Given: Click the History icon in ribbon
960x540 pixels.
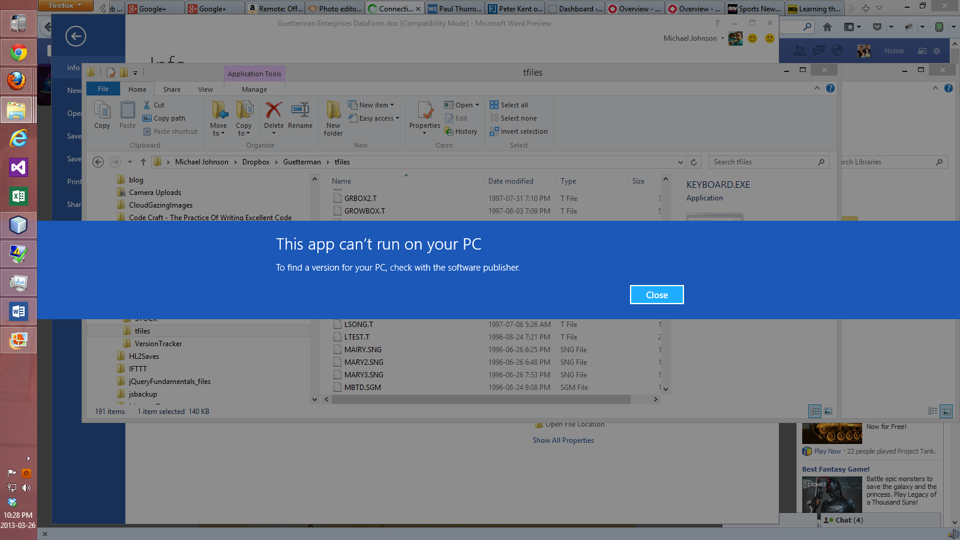Looking at the screenshot, I should pyautogui.click(x=461, y=131).
